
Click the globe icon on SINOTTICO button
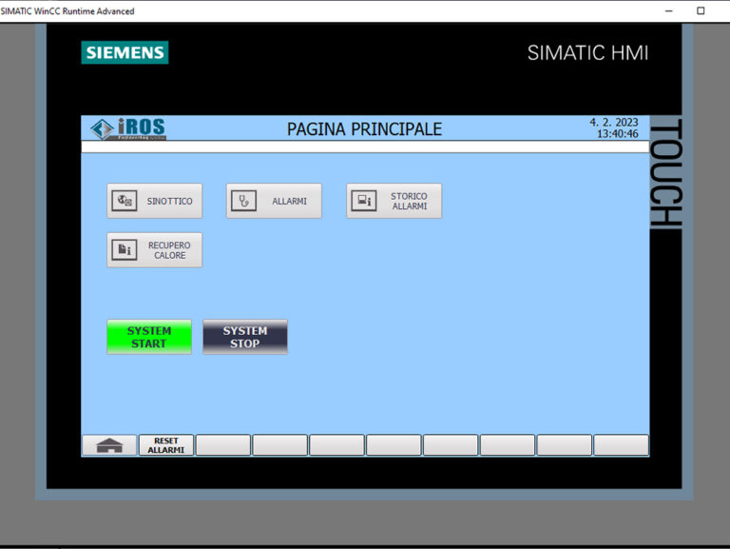tap(125, 201)
